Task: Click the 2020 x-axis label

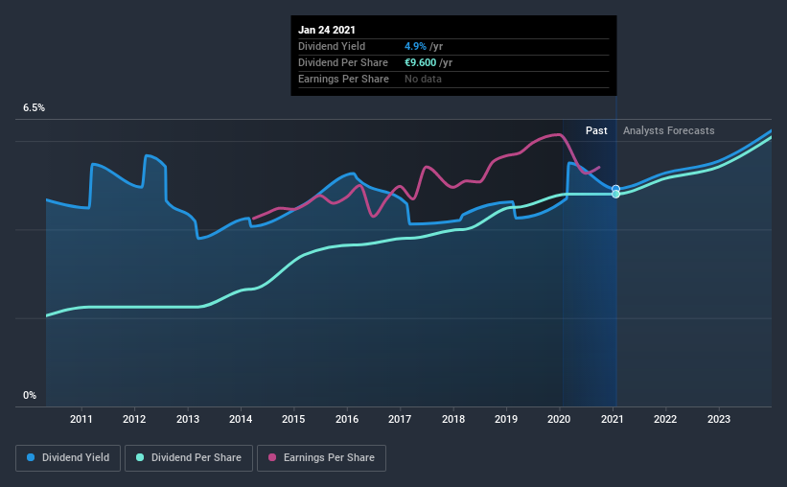Action: tap(559, 419)
